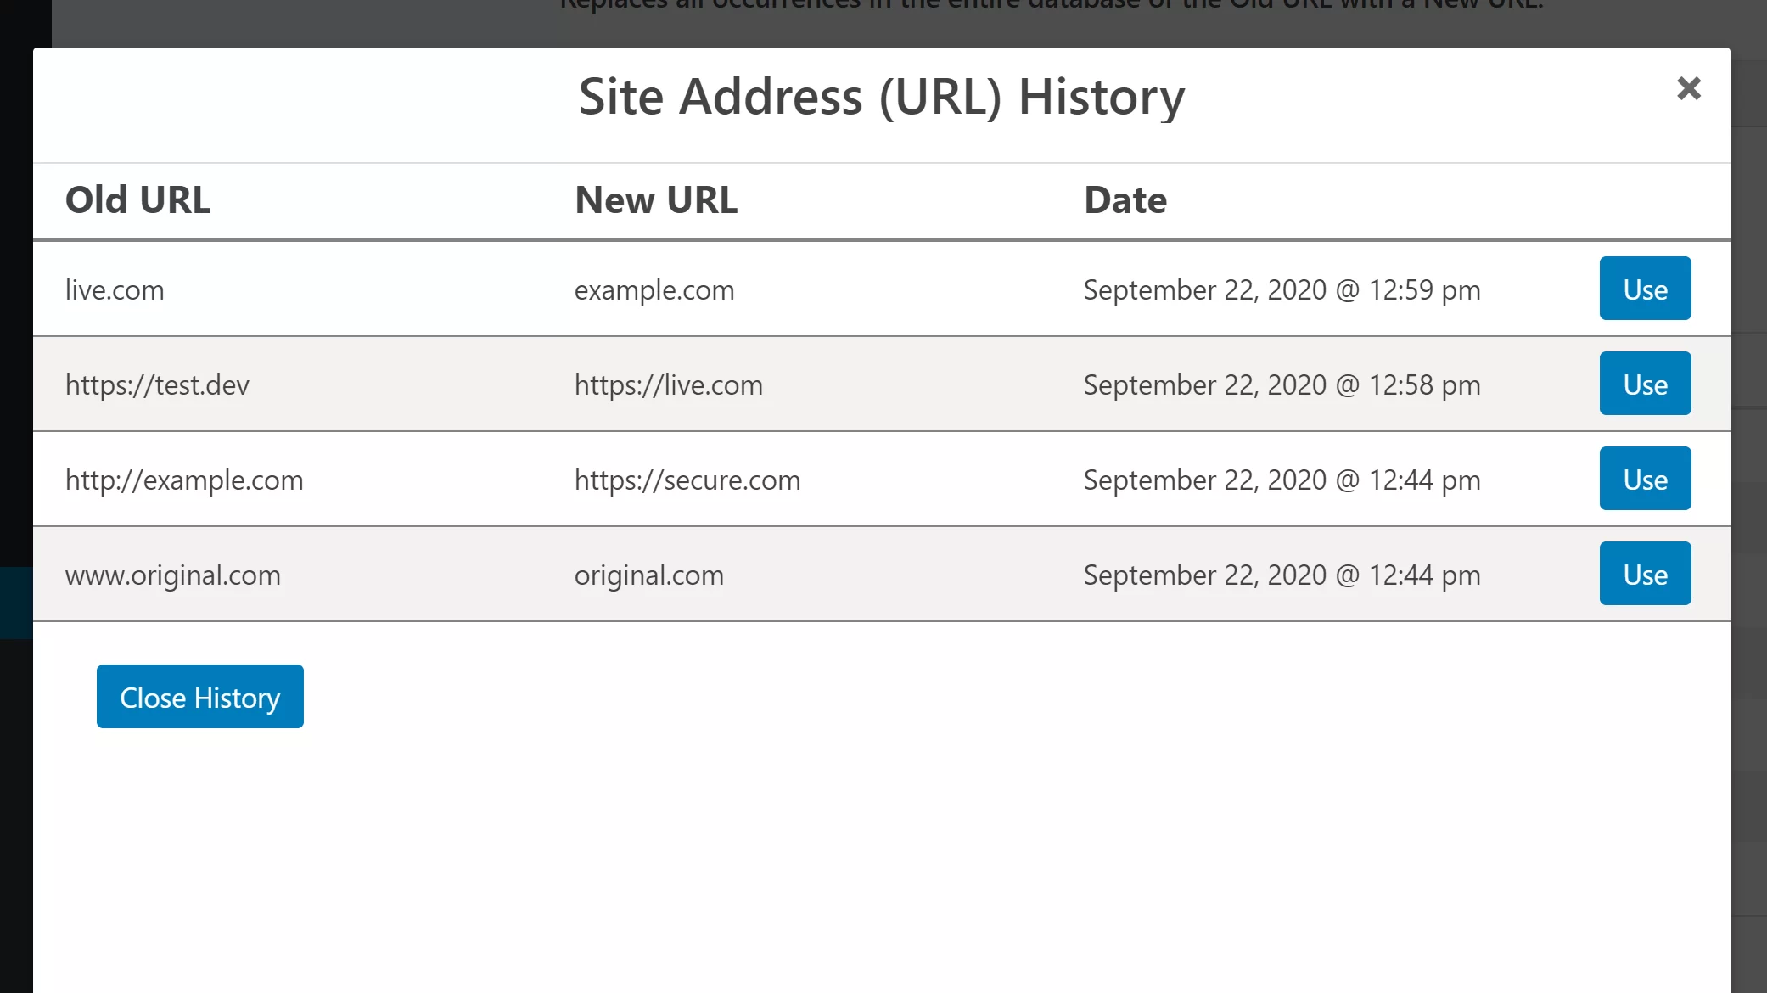
Task: Click the 12:59 pm date entry
Action: click(1282, 290)
